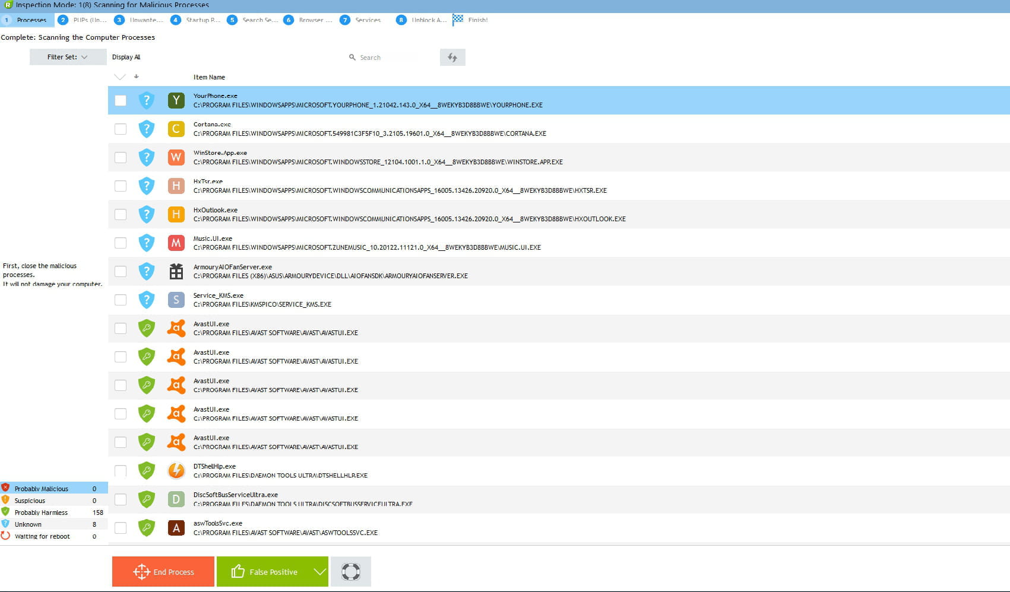Expand the select-all chevron above checkboxes
Image resolution: width=1010 pixels, height=592 pixels.
(x=120, y=77)
